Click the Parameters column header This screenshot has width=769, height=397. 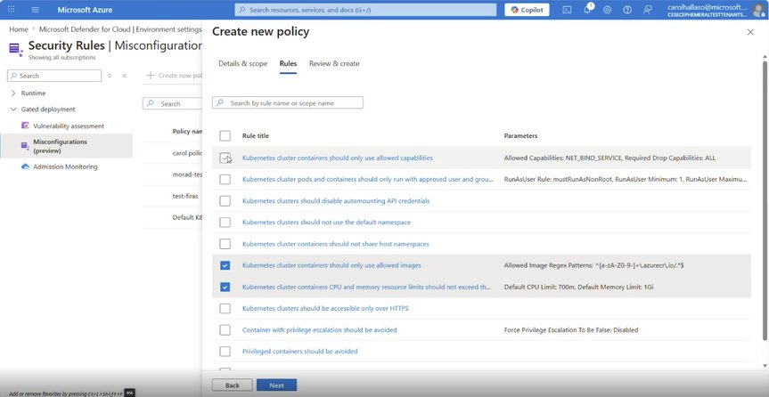click(521, 136)
